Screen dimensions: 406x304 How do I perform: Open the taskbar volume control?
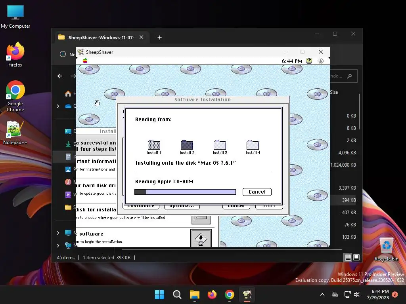click(357, 294)
